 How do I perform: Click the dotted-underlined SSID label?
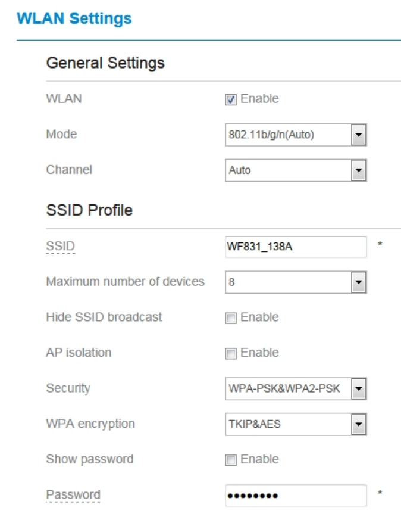point(61,247)
